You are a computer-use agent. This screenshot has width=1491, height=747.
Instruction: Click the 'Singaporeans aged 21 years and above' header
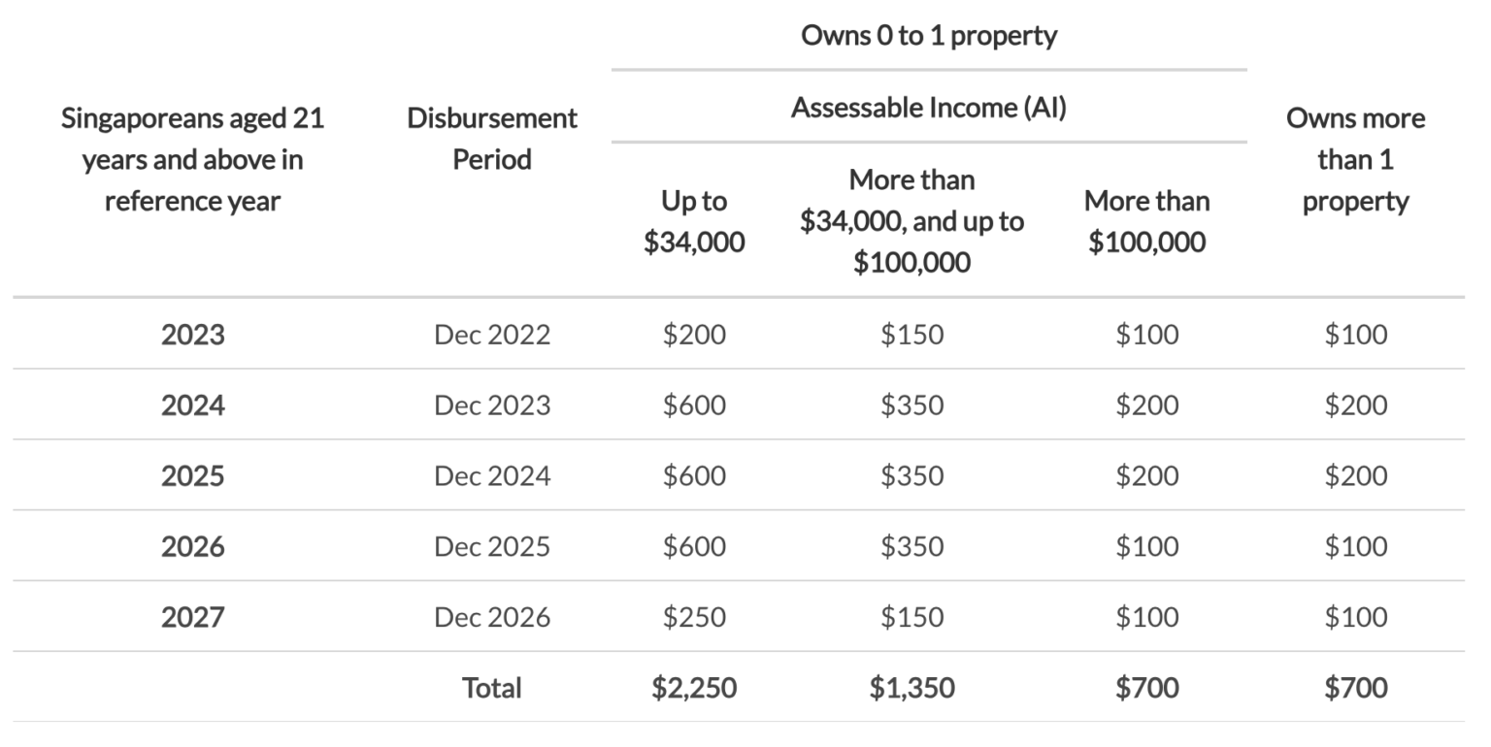192,159
